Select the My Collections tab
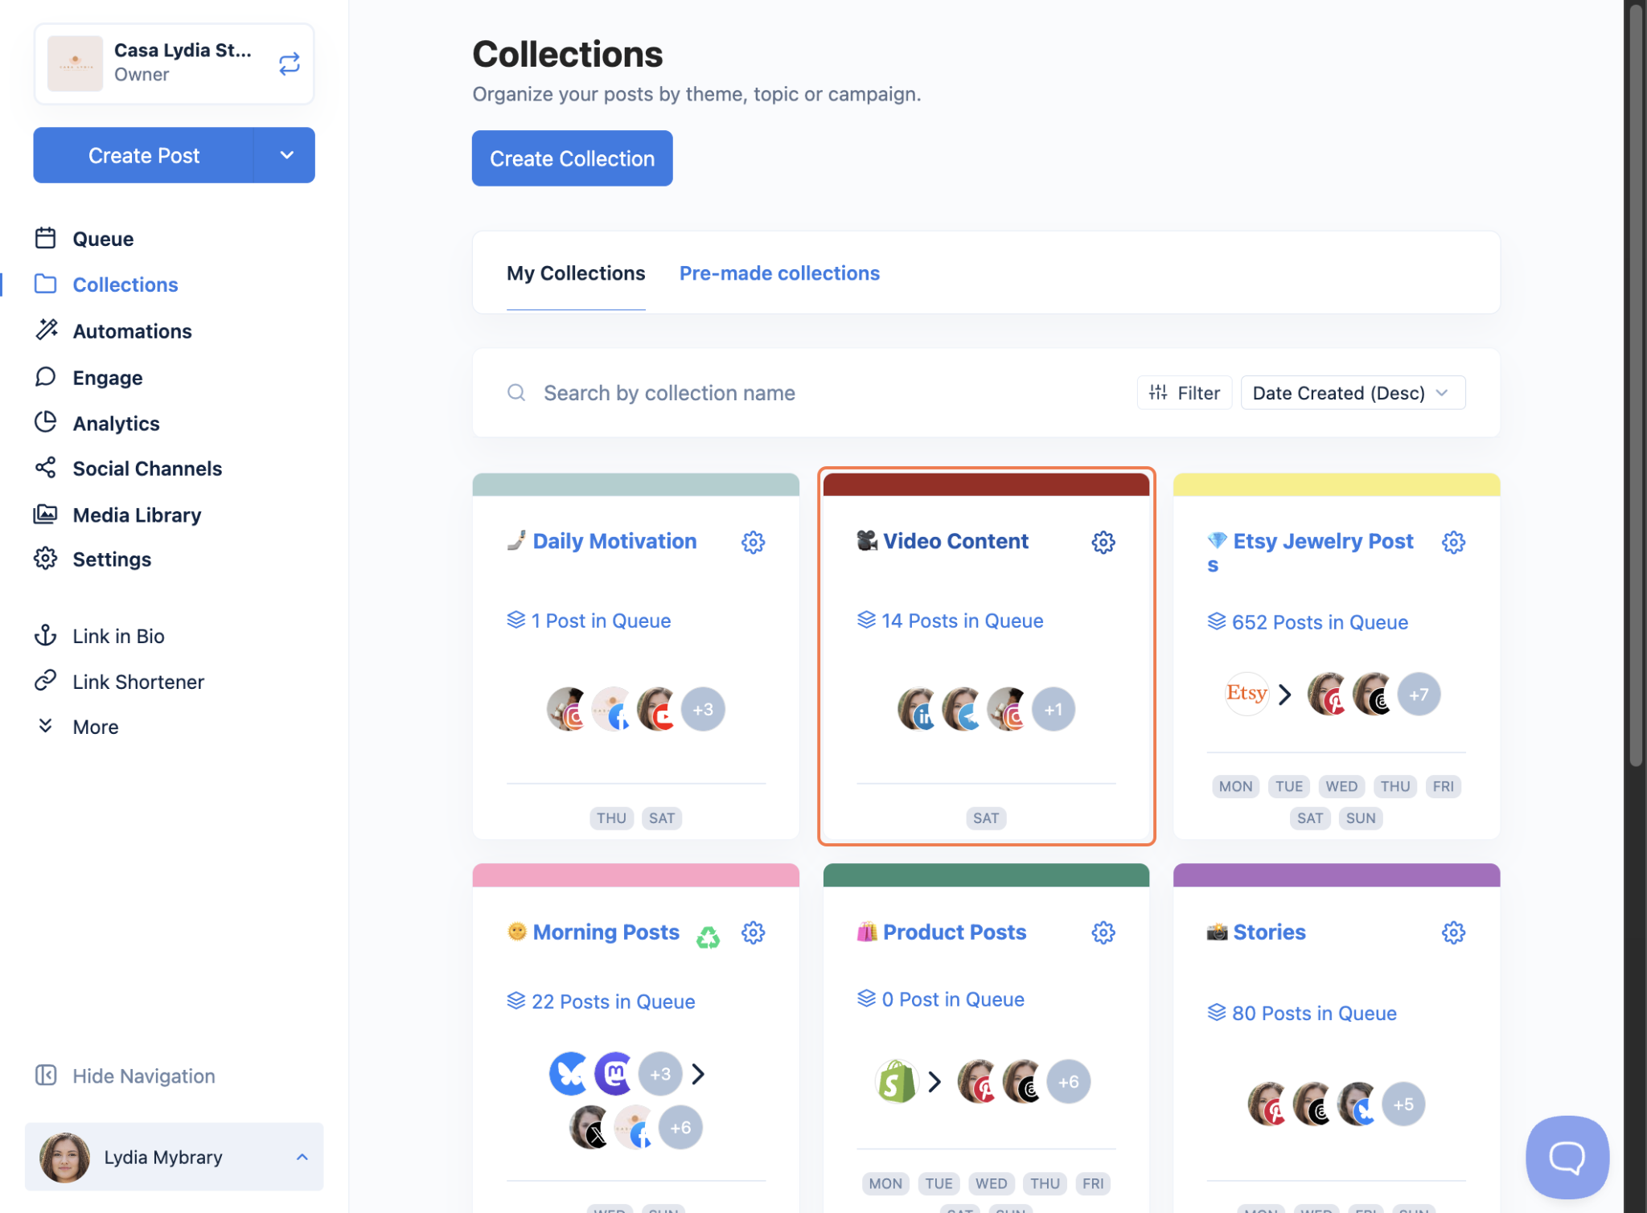 pyautogui.click(x=576, y=273)
